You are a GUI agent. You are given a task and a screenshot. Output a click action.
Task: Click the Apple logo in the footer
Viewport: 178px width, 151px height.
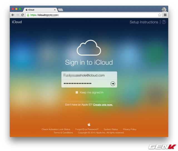[89, 125]
